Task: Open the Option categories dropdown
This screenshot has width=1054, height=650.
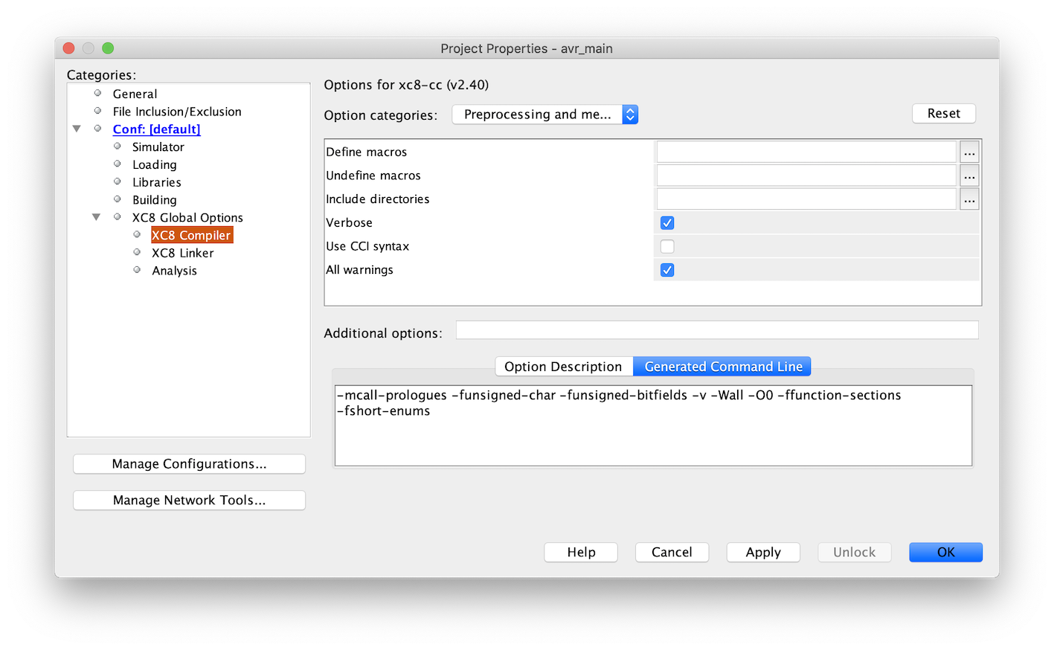Action: tap(545, 115)
